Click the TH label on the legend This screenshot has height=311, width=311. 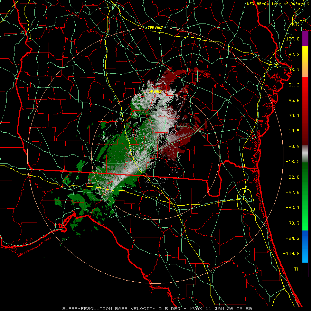(297, 269)
